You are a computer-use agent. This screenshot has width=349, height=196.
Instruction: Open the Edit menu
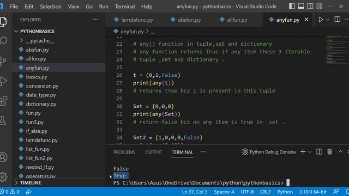(29, 7)
